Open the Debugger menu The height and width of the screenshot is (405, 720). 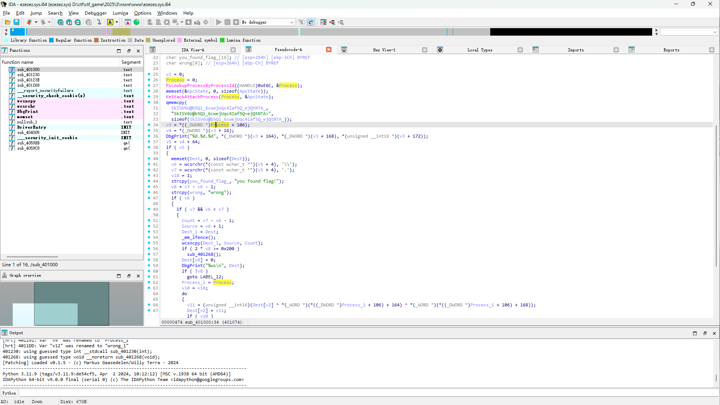pos(96,13)
